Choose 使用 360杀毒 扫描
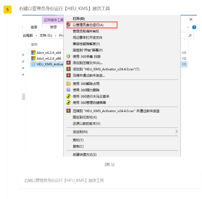Screen dimensions: 202x199 (x=87, y=56)
